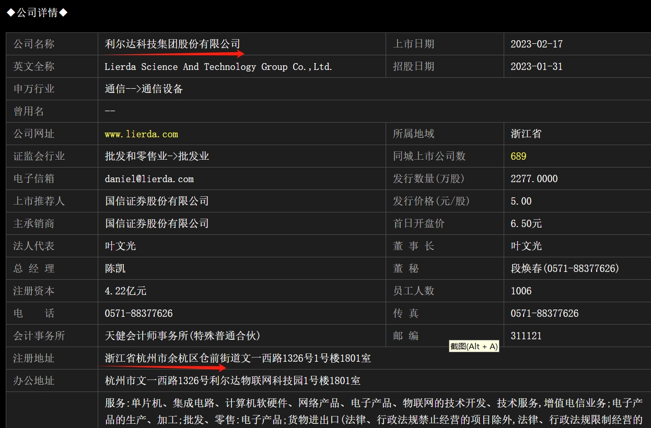Screen dimensions: 651x428
Task: Click the 招股日期 label
Action: coord(414,67)
